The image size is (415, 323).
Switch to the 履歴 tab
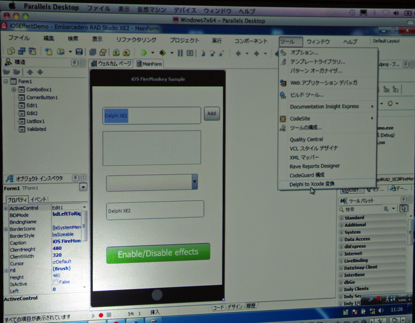click(x=251, y=306)
